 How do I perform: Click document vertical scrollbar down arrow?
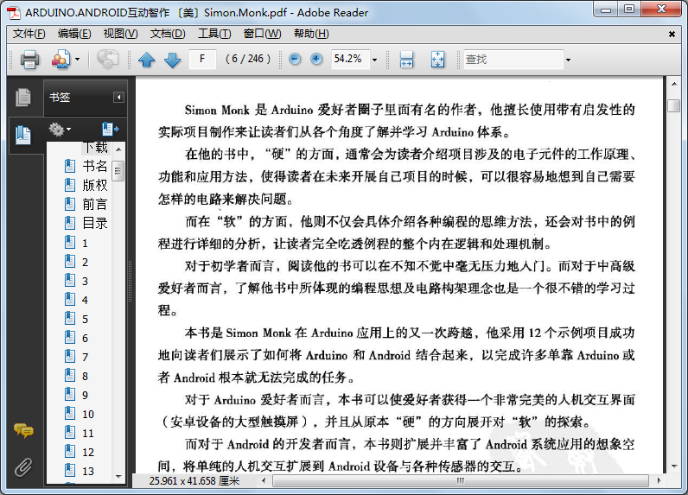[x=673, y=466]
